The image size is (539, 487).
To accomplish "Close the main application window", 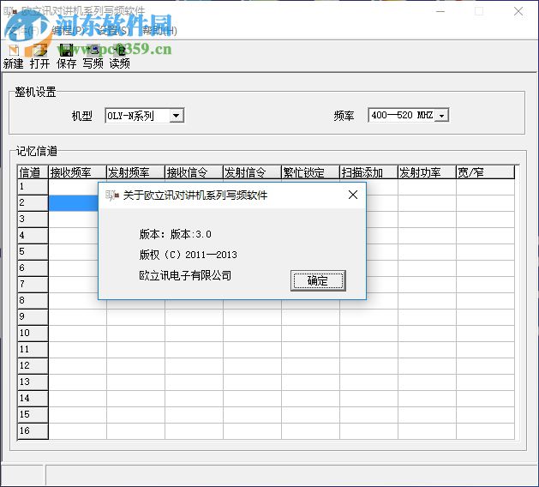I will click(x=518, y=11).
